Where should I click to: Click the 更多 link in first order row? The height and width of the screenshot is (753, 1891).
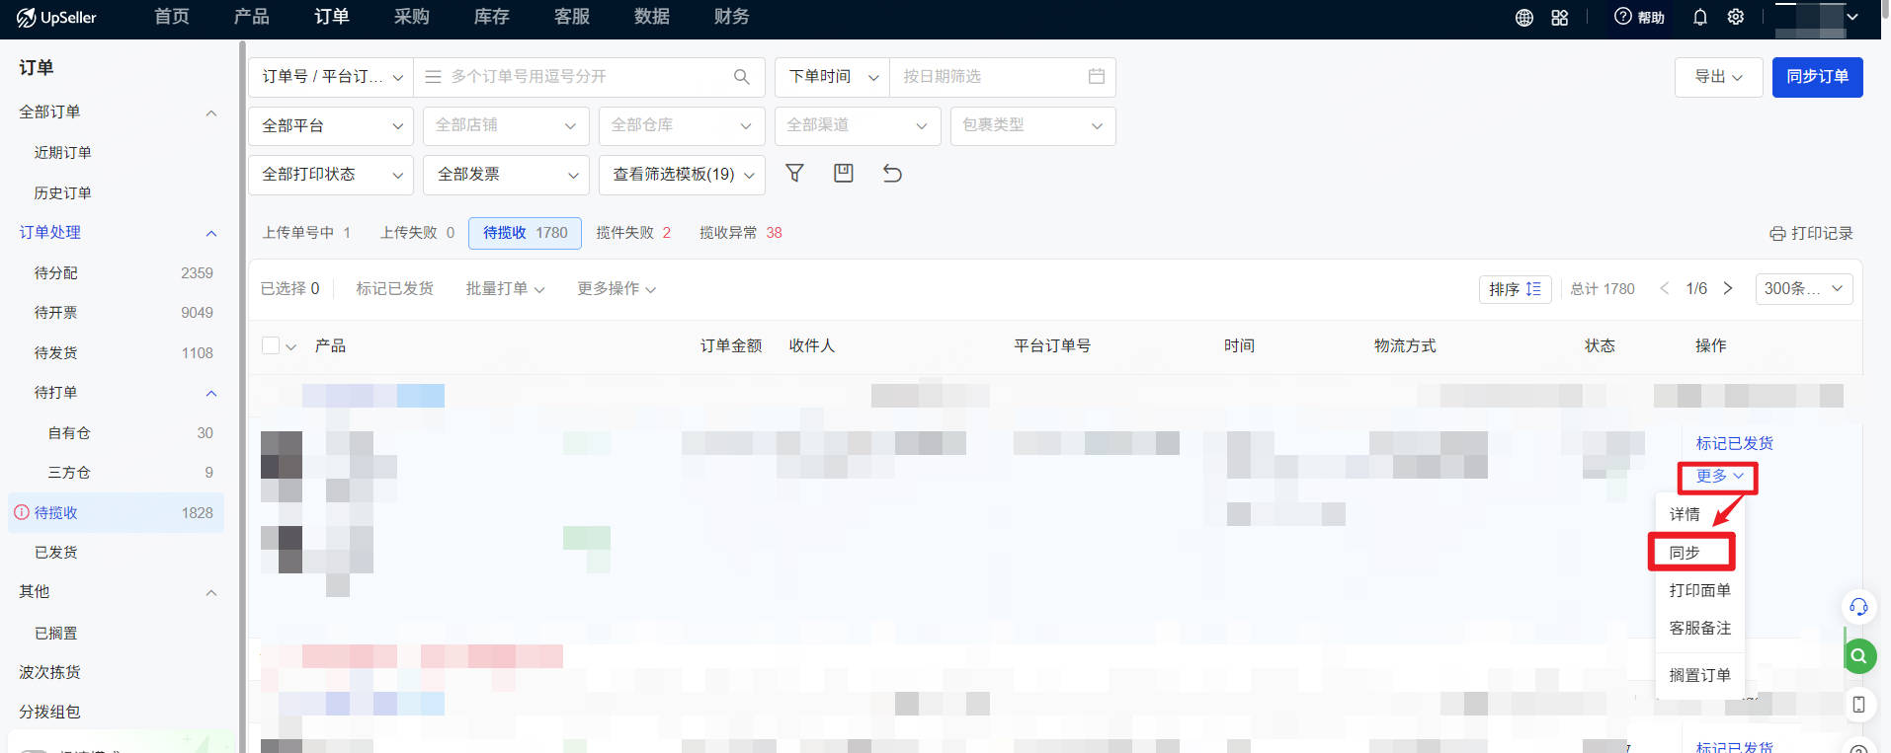click(x=1719, y=476)
